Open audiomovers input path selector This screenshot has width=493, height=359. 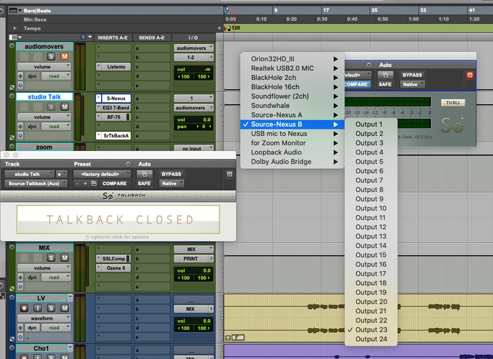click(x=194, y=48)
